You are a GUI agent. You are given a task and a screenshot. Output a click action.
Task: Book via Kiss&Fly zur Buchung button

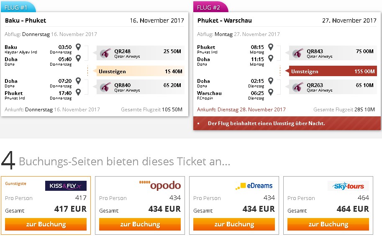[x=46, y=224]
